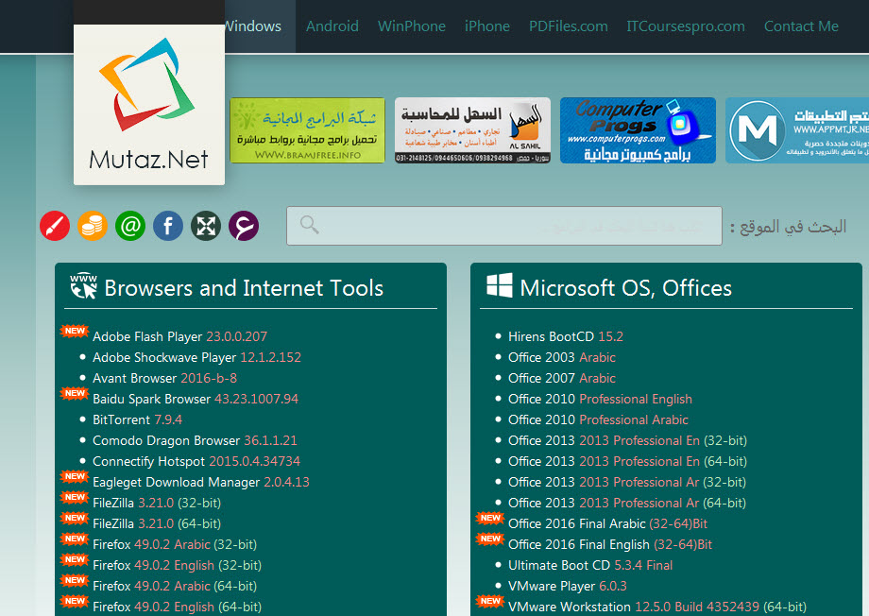Viewport: 869px width, 616px height.
Task: Open Firefox 49.0.2 English (64-bit) link
Action: tap(177, 607)
